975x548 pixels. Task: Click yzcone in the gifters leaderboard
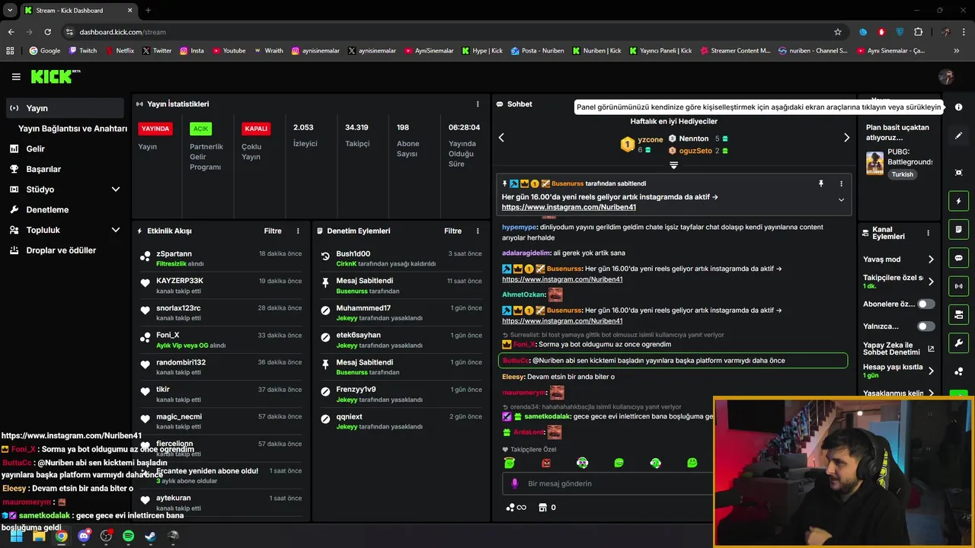[651, 140]
